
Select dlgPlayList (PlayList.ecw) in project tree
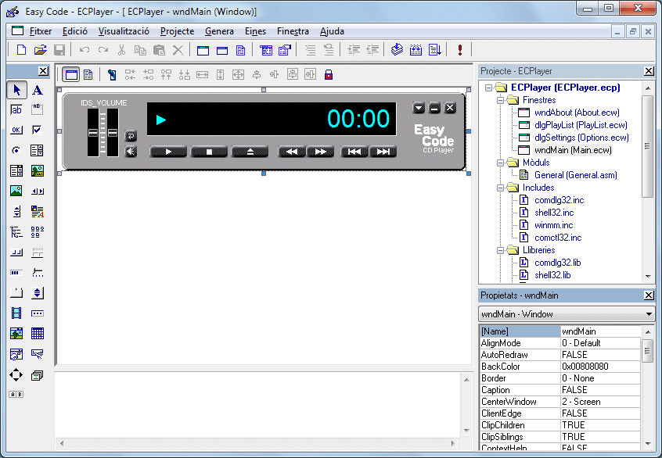coord(581,125)
